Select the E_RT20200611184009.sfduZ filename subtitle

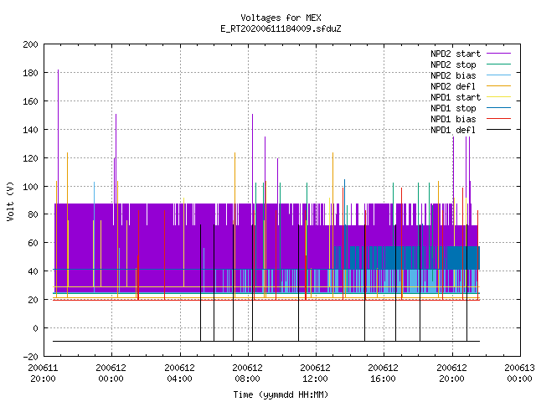tap(281, 28)
